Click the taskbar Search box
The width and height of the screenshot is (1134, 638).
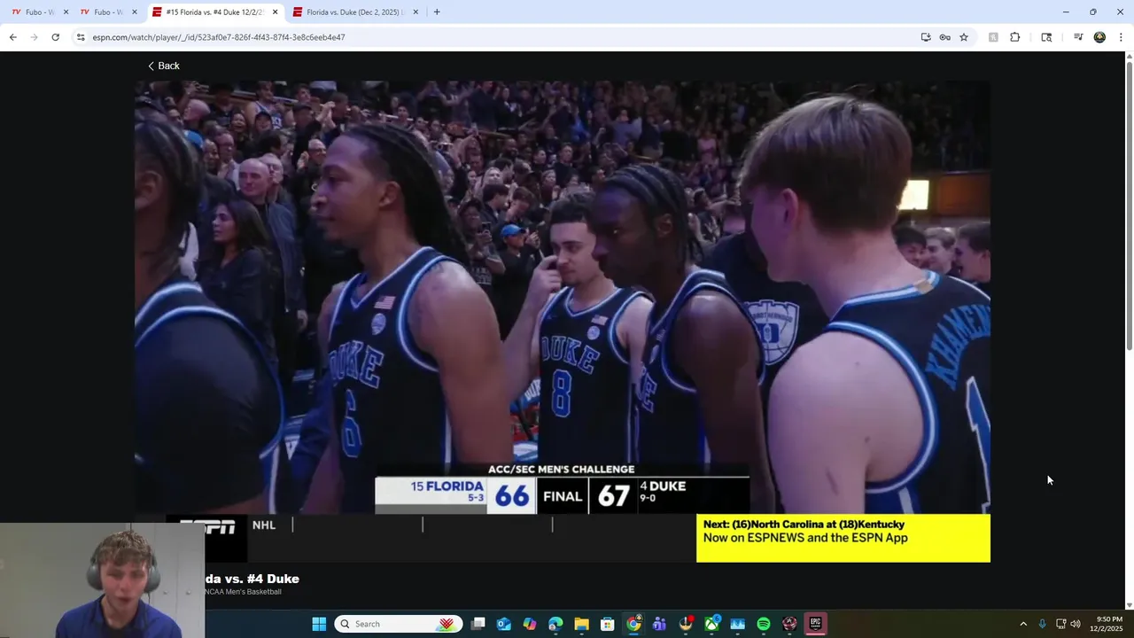coord(399,624)
